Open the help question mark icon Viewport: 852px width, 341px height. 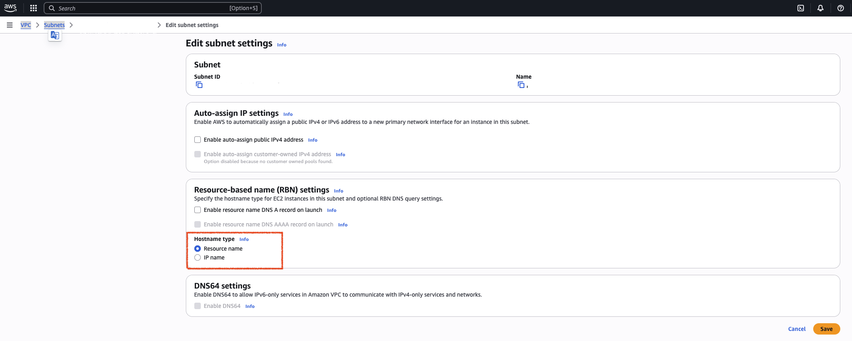(x=840, y=8)
